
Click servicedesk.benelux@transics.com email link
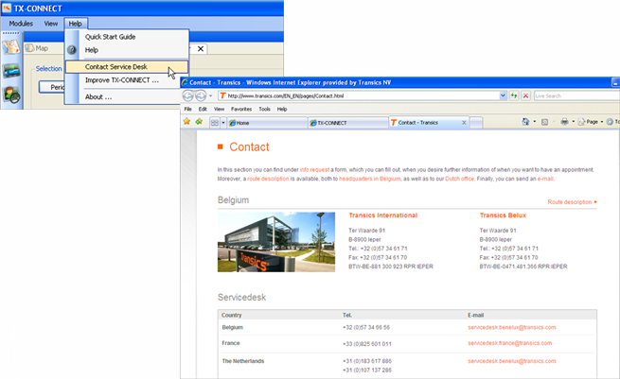511,327
